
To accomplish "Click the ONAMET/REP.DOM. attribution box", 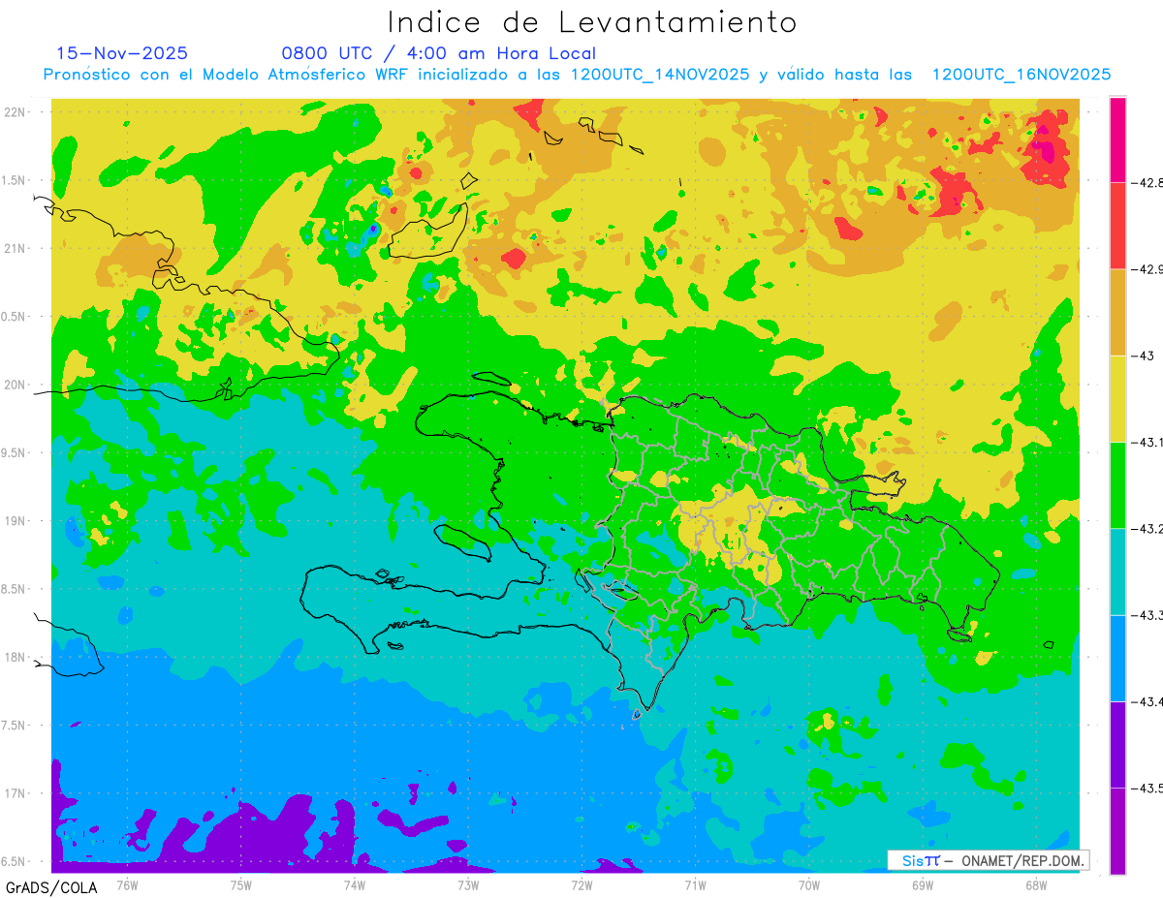I will [988, 860].
